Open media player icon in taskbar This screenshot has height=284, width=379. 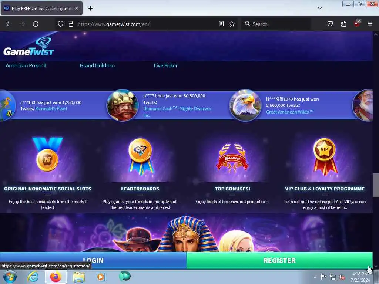click(x=101, y=277)
